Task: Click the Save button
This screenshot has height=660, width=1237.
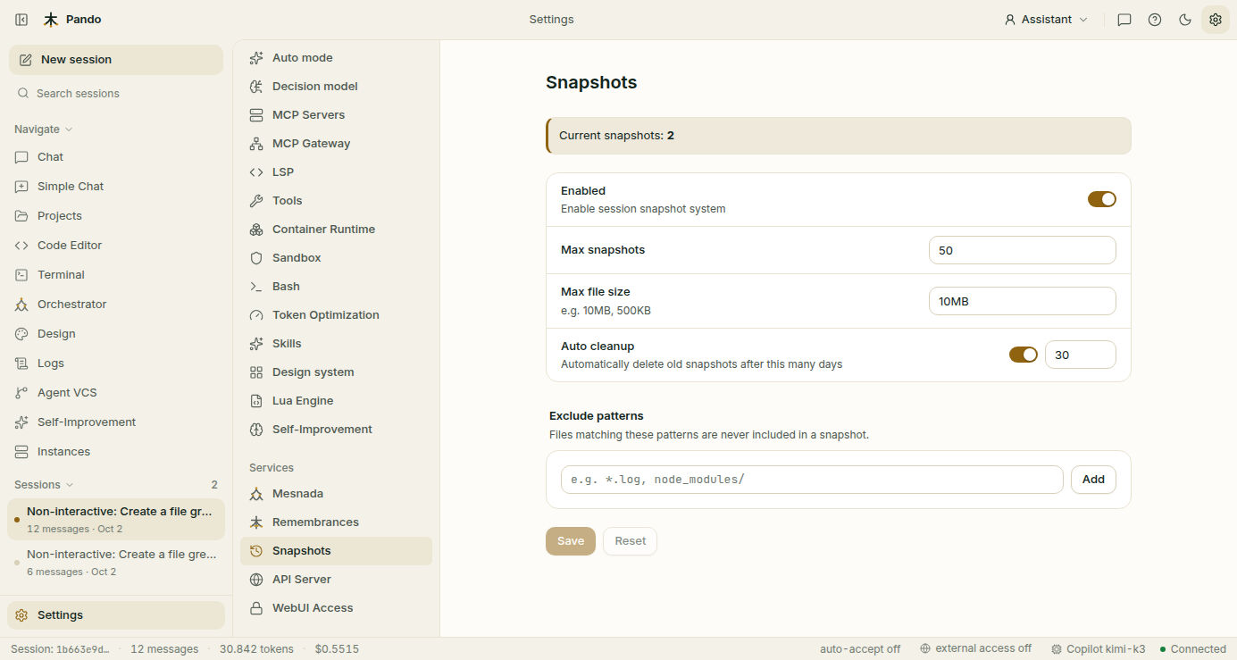Action: (x=571, y=541)
